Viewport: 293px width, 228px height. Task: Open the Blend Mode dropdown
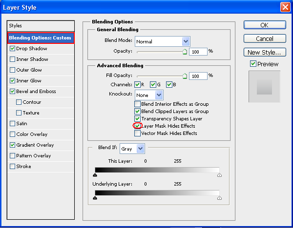[163, 41]
